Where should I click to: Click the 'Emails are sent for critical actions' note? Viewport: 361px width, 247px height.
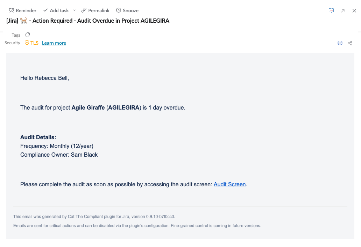click(137, 226)
